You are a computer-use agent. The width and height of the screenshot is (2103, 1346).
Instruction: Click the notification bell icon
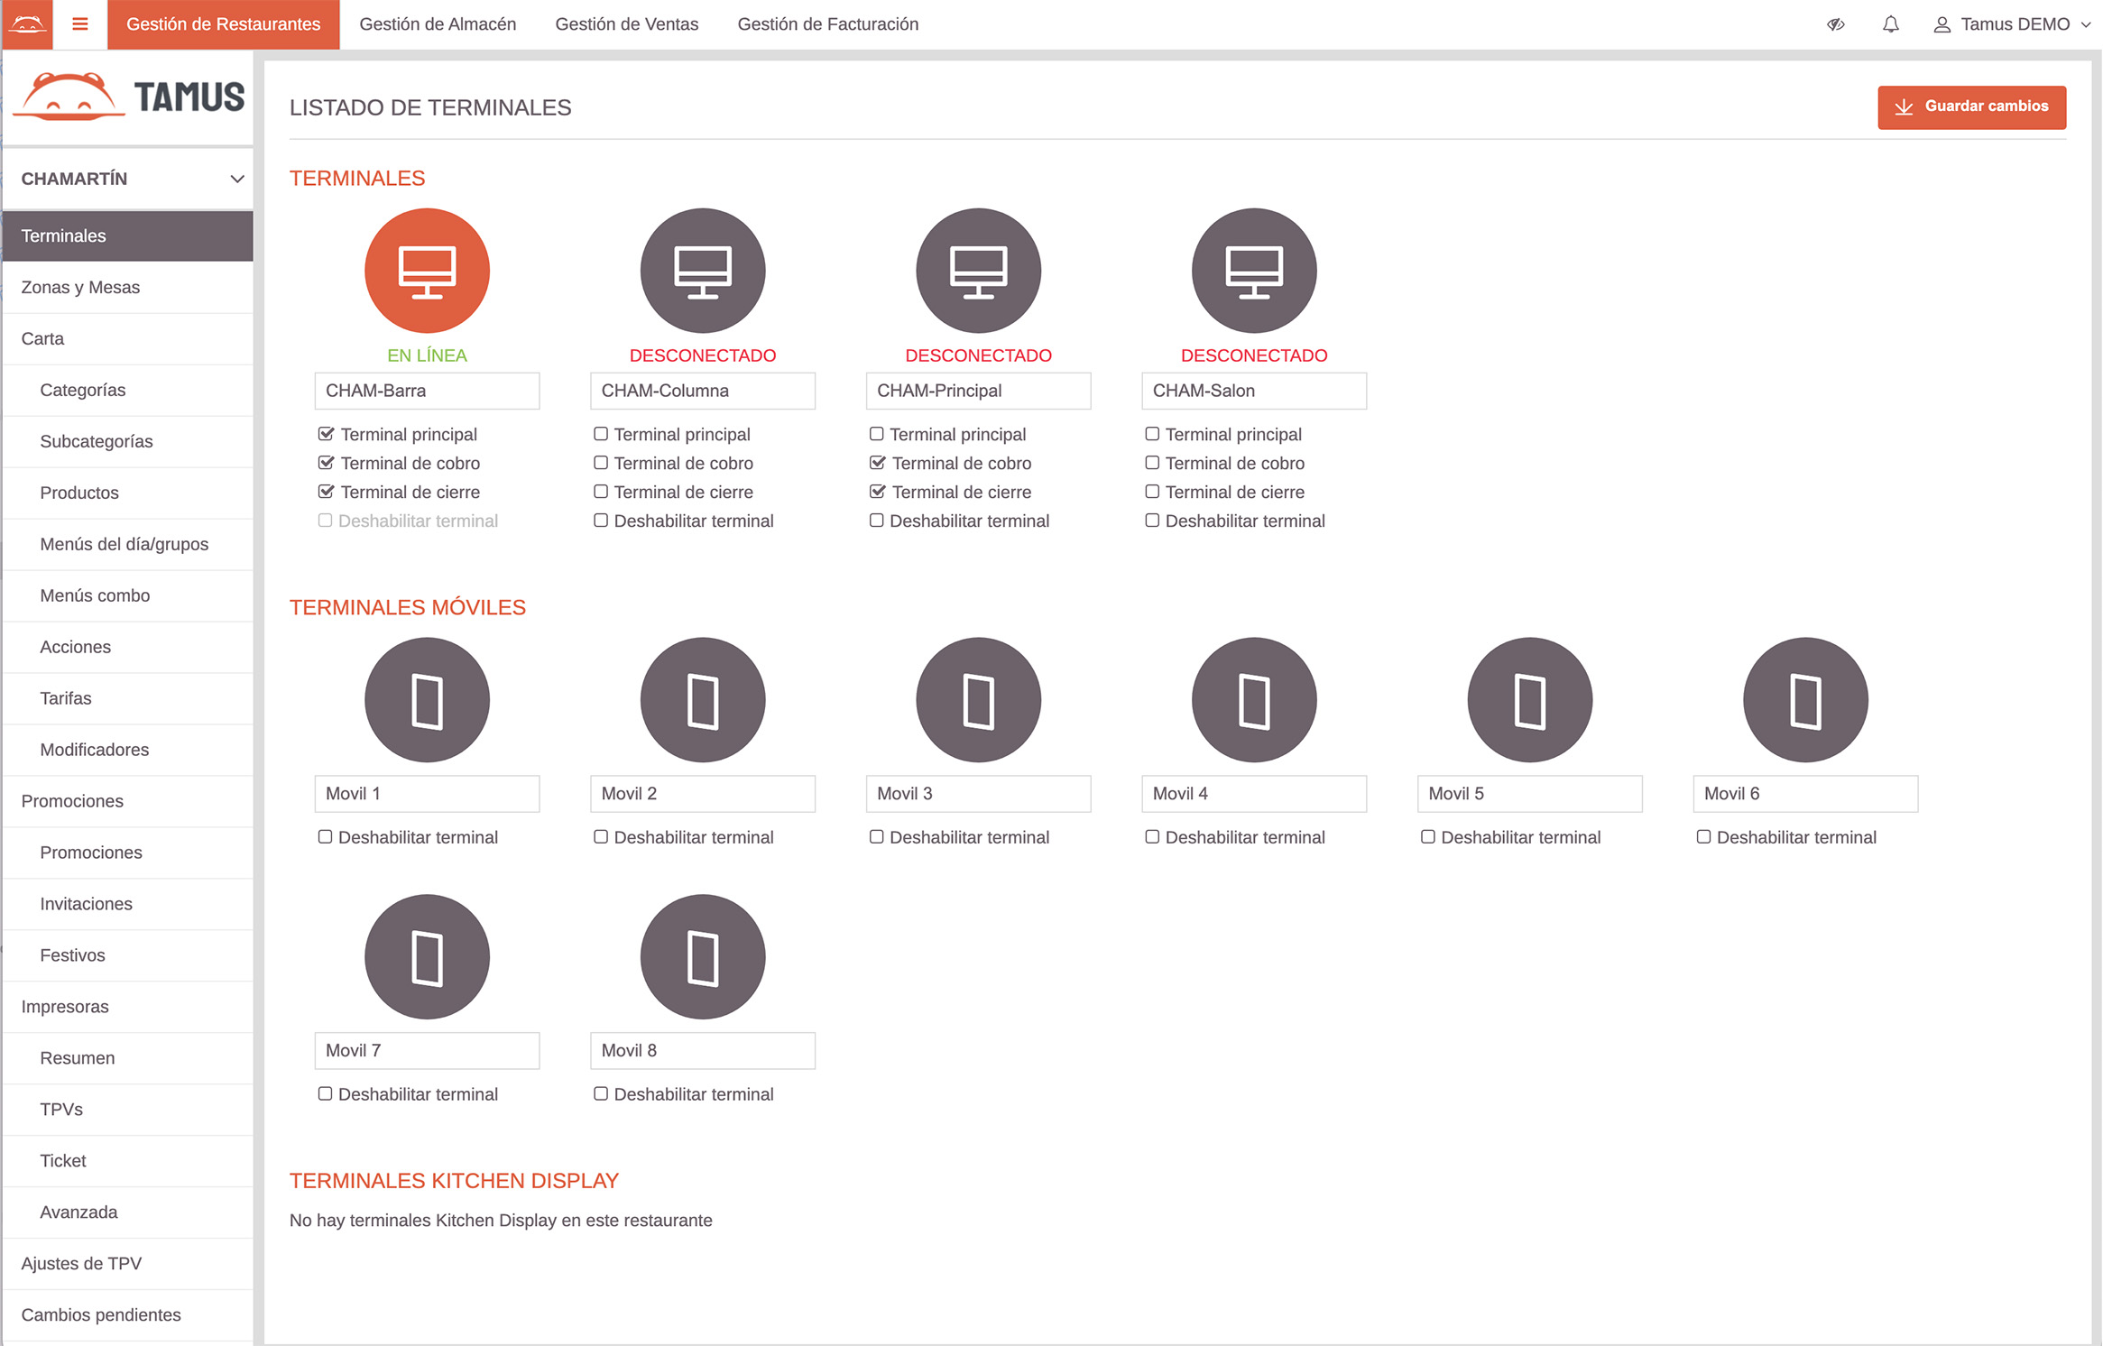[1890, 24]
